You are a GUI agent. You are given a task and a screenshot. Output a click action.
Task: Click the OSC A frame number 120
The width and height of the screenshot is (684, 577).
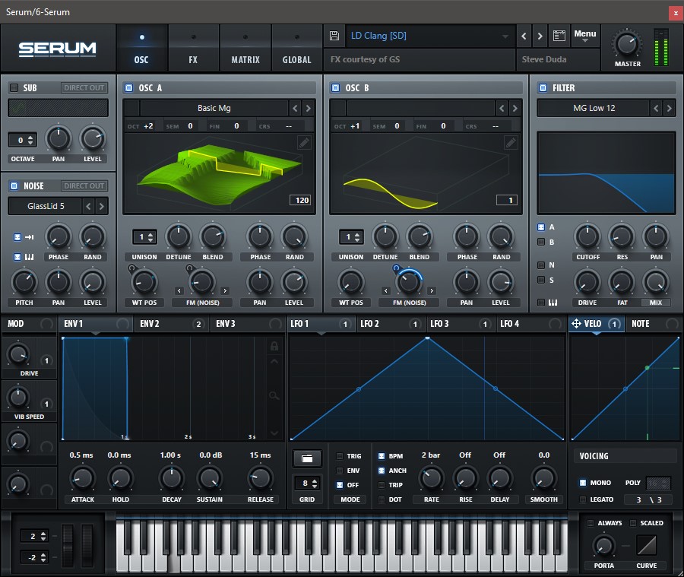(302, 201)
